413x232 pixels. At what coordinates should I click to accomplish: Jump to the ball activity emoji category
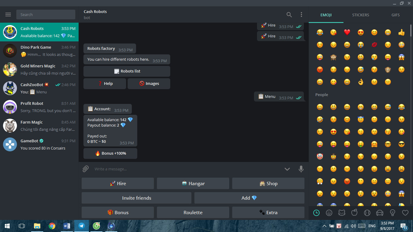pos(367,213)
